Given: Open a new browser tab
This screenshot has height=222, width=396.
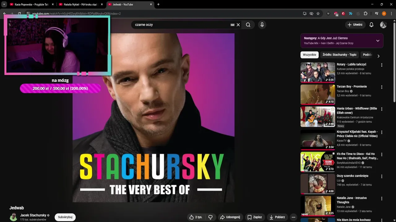Looking at the screenshot, I should [158, 4].
